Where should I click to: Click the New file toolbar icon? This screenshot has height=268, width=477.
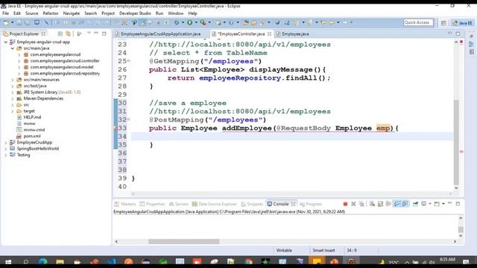[6, 22]
